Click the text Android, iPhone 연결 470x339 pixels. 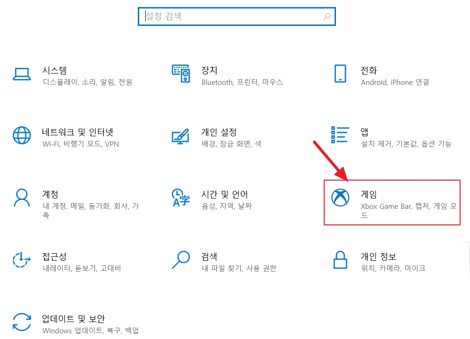click(395, 82)
